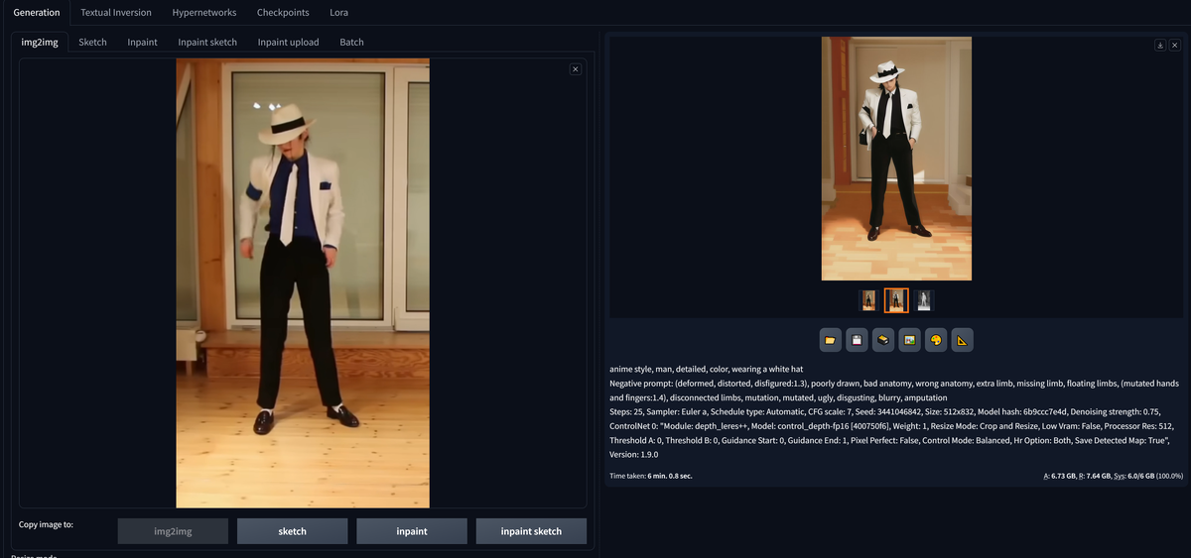Switch to the Inpaint sketch sub-tab
This screenshot has height=558, width=1191.
[207, 42]
